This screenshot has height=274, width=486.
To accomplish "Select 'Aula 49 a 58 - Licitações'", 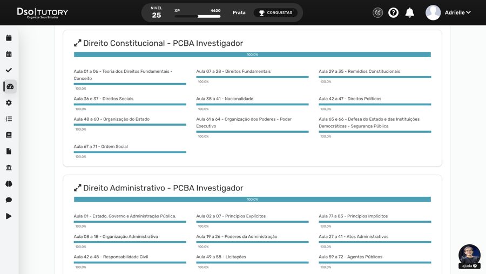I will click(221, 257).
